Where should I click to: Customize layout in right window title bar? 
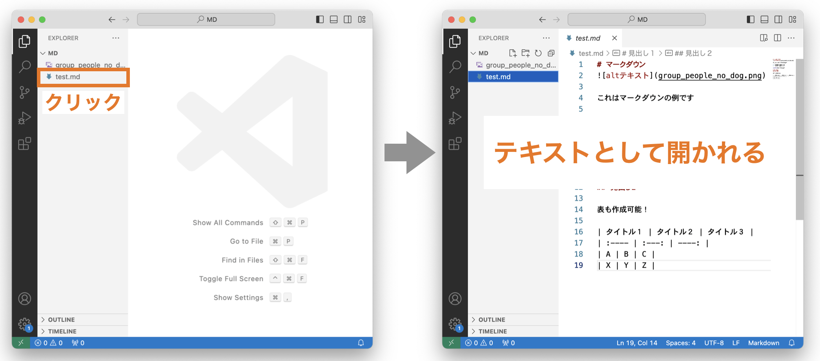coord(793,19)
